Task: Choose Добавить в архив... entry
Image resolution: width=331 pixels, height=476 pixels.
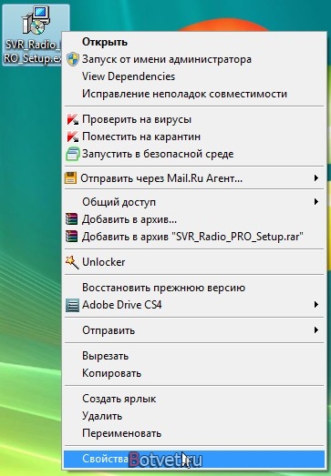Action: pyautogui.click(x=194, y=219)
